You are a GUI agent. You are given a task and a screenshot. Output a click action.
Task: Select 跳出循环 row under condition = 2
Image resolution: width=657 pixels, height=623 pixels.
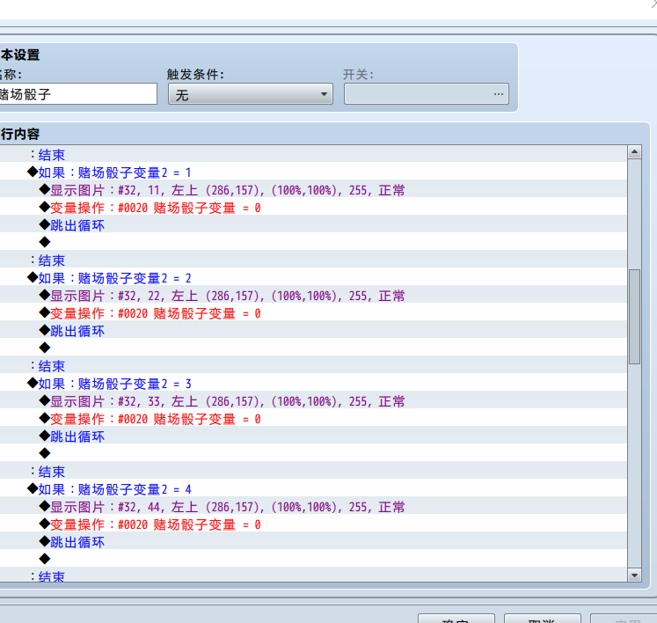[313, 331]
